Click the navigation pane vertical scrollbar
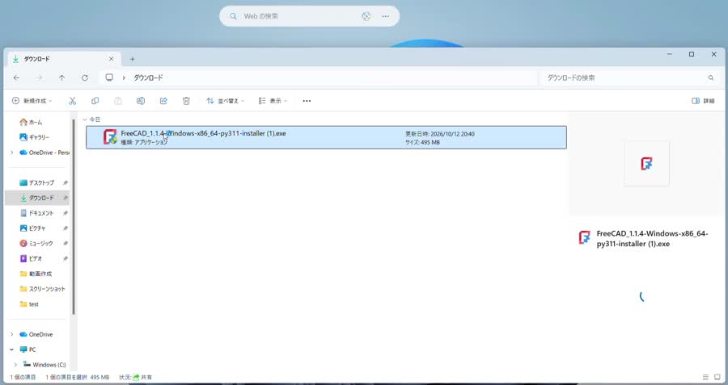Viewport: 728px width, 385px height. click(x=74, y=217)
